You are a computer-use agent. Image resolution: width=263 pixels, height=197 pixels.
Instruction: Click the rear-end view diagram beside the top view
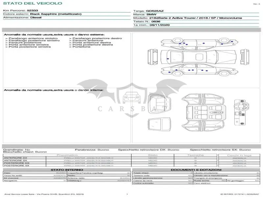pos(153,57)
